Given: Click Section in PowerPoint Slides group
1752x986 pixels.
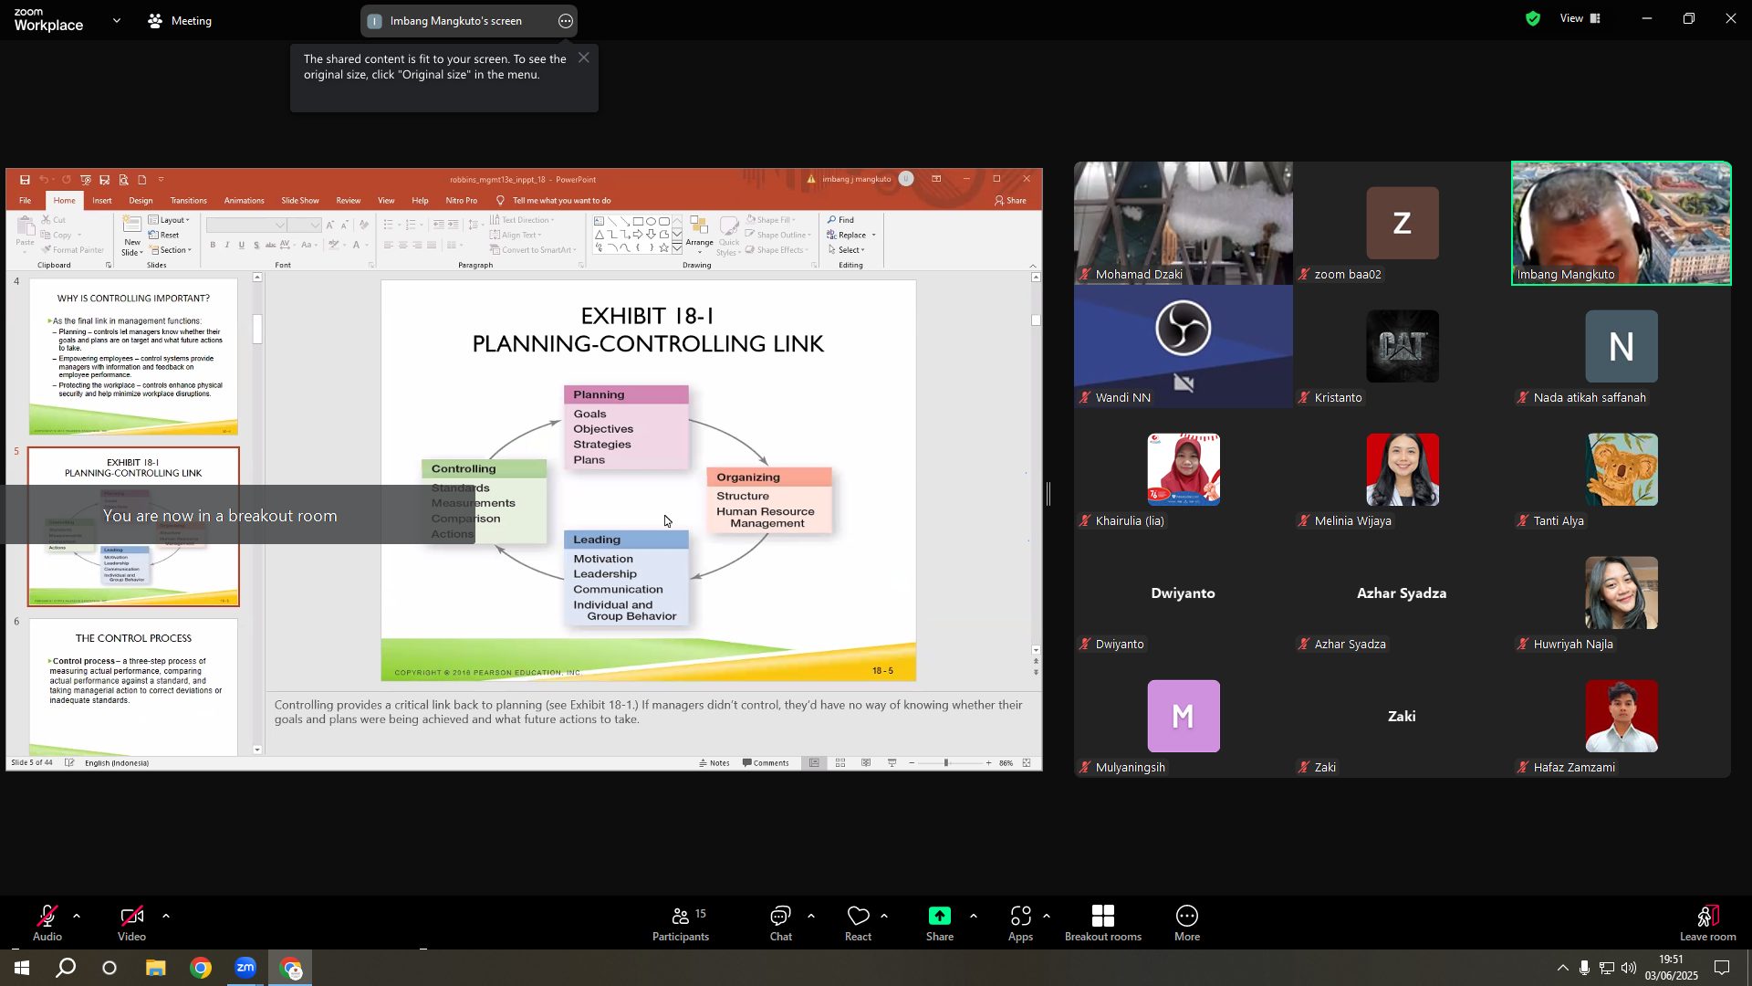Looking at the screenshot, I should 171,250.
